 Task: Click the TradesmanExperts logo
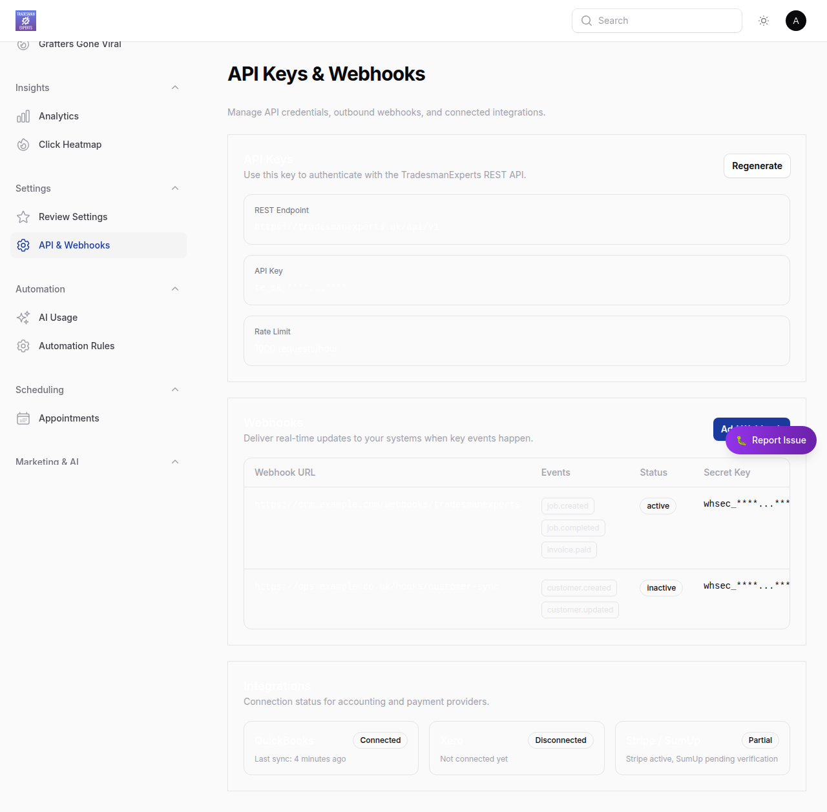click(26, 20)
